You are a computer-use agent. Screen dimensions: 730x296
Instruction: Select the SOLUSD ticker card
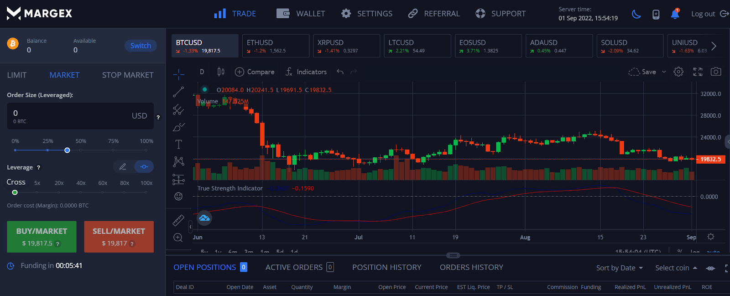click(x=630, y=46)
